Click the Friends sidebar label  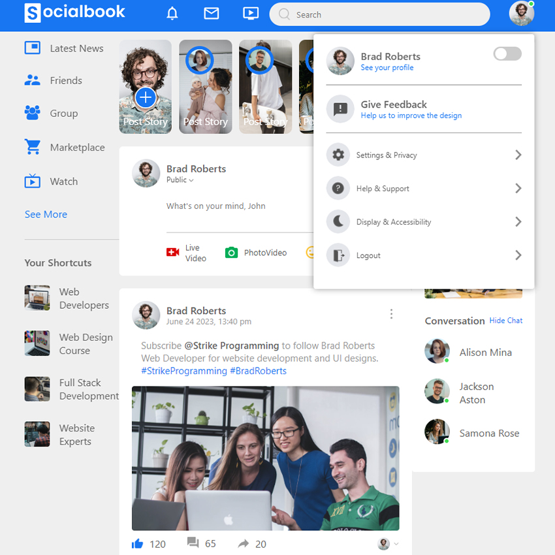66,80
